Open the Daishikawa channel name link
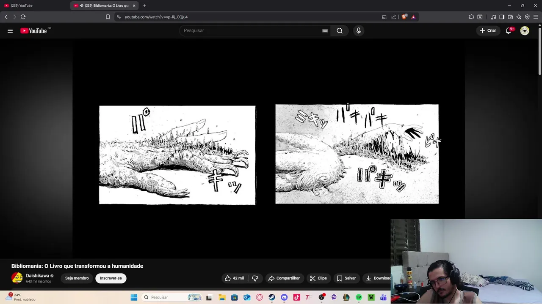Image resolution: width=542 pixels, height=304 pixels. (x=37, y=276)
